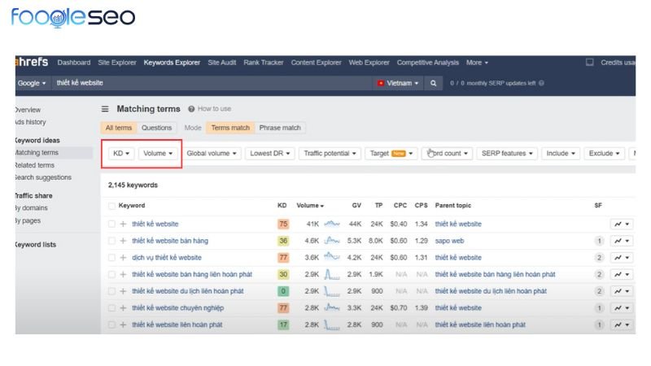Viewport: 651px width, 366px height.
Task: Open trend chart button for dịch vụ thiết kế website
Action: [622, 258]
